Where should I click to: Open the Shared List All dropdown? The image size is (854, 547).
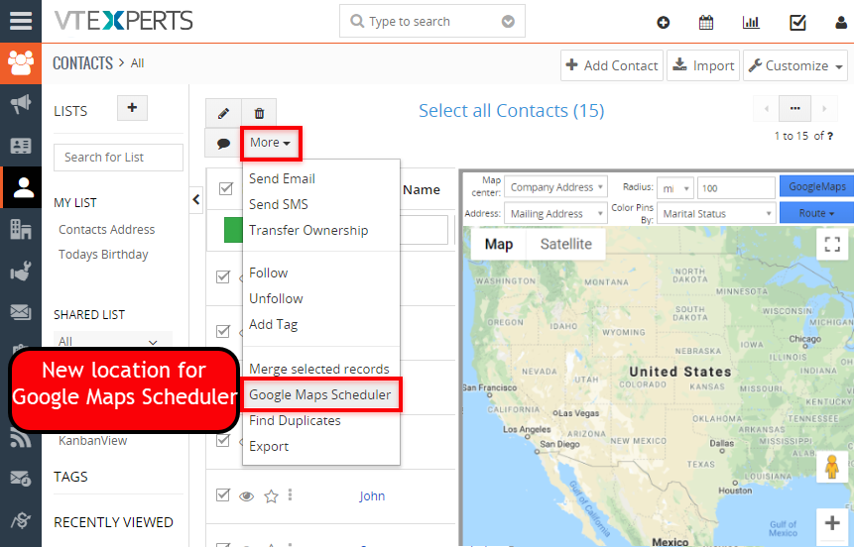coord(113,340)
